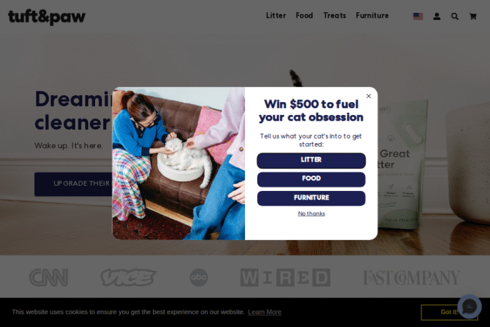Open the chat bubble widget
The image size is (490, 327).
[470, 307]
